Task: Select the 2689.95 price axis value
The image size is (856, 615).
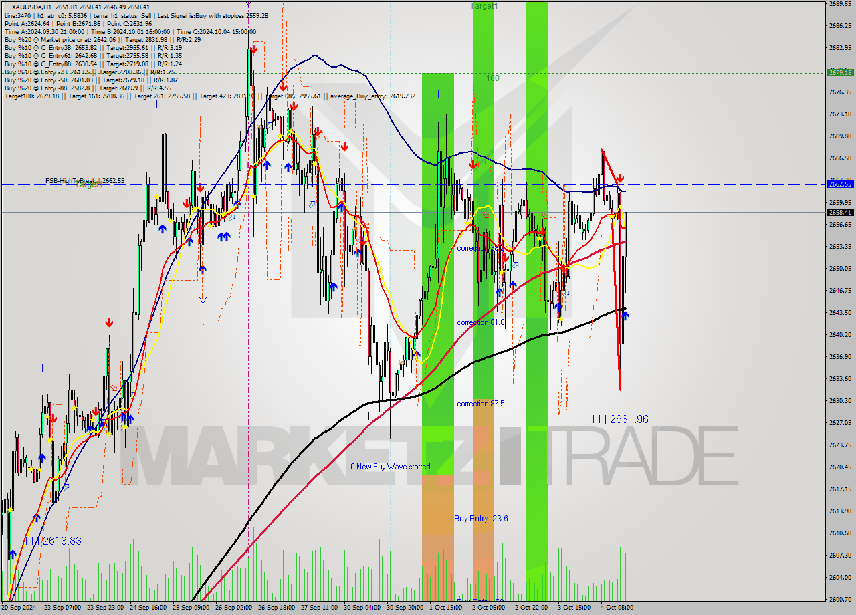Action: (839, 4)
